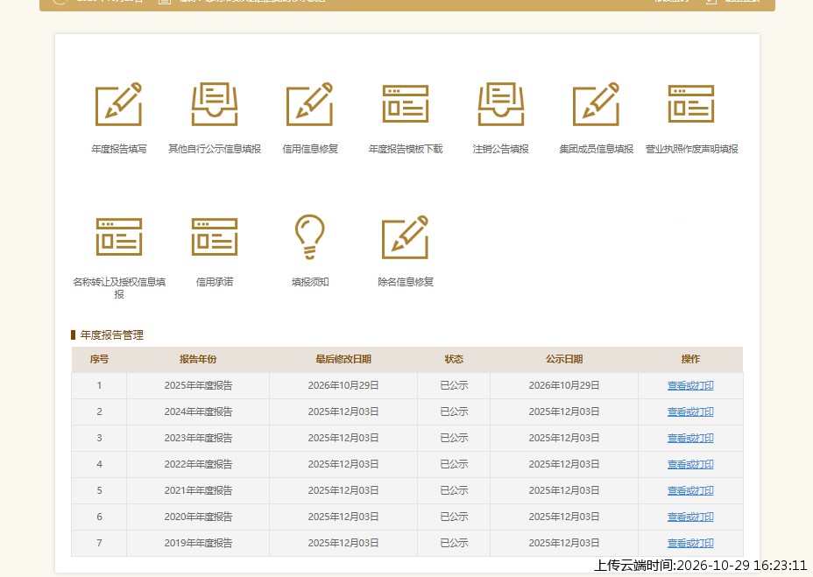Open the 填报须知 lightbulb icon
This screenshot has width=813, height=577.
click(310, 237)
